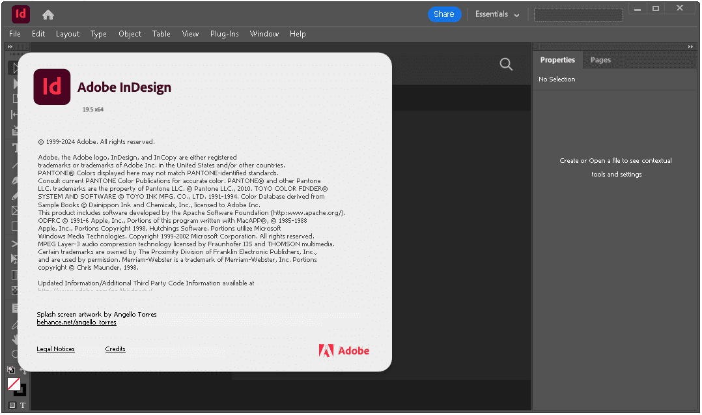Click the Adobe logo in About dialog
This screenshot has width=702, height=415.
pos(344,351)
